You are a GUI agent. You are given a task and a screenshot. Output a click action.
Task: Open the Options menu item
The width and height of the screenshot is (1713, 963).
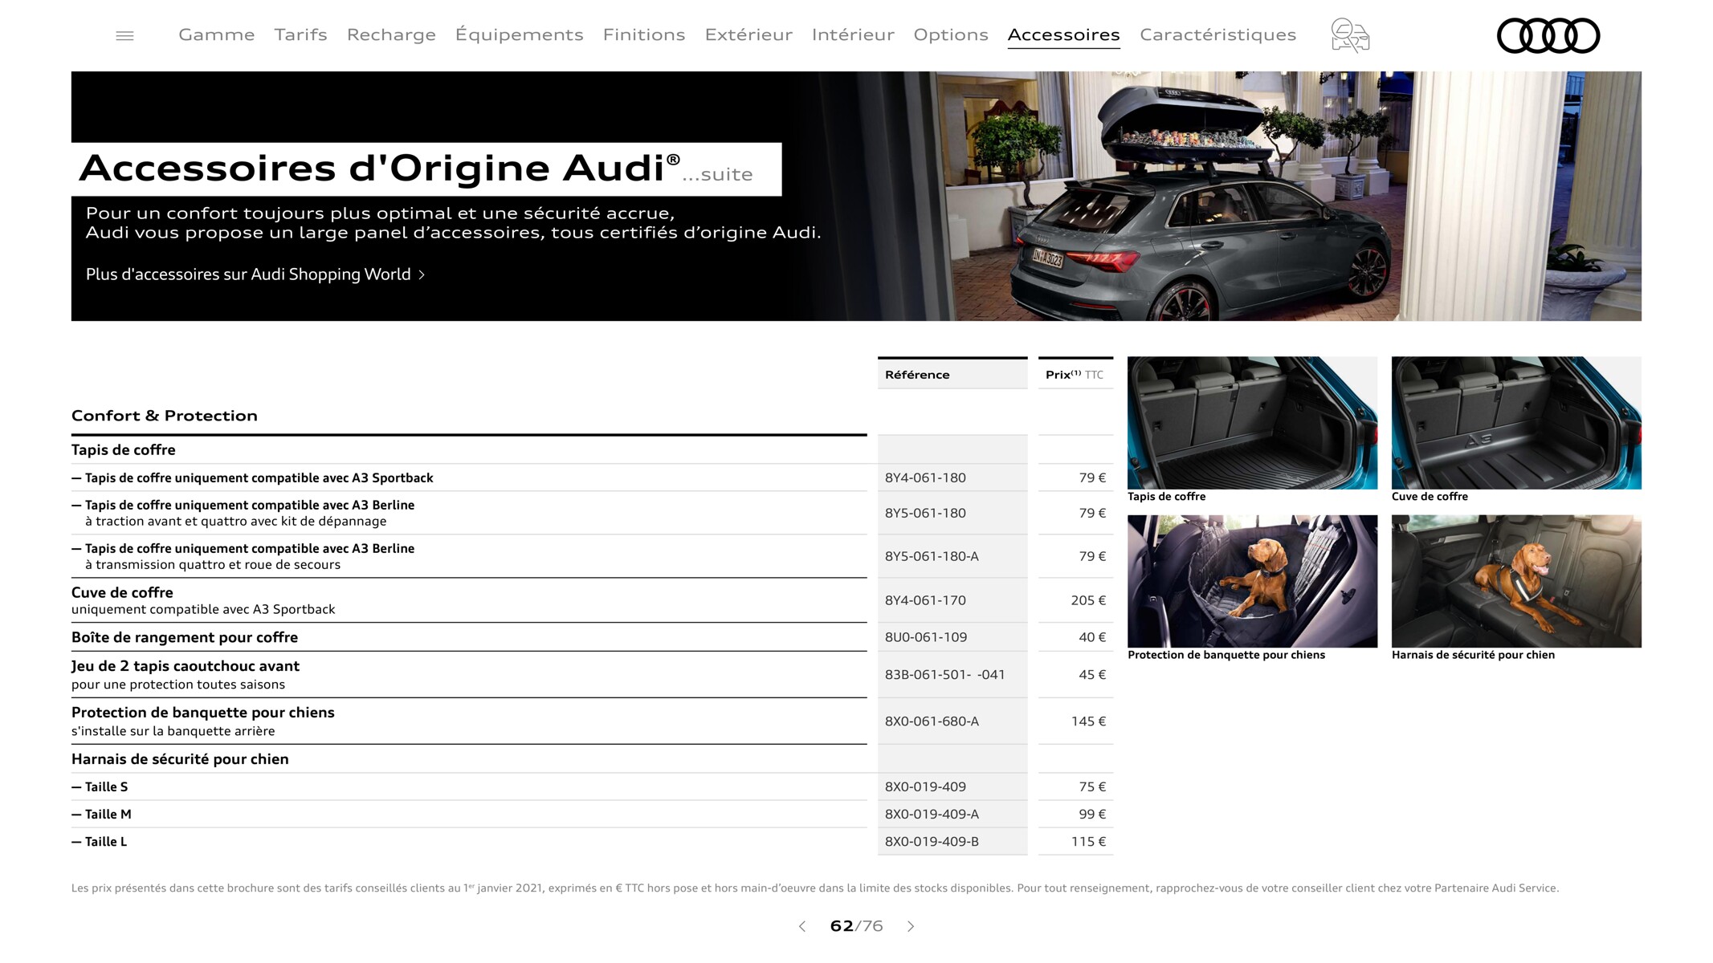tap(952, 32)
